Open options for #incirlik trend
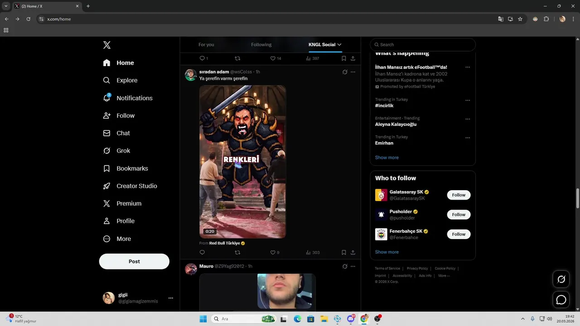Screen dimensions: 580x326 [468, 101]
